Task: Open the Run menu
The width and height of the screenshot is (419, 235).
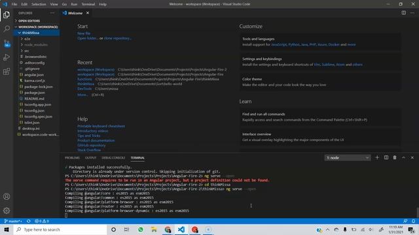Action: tap(74, 5)
